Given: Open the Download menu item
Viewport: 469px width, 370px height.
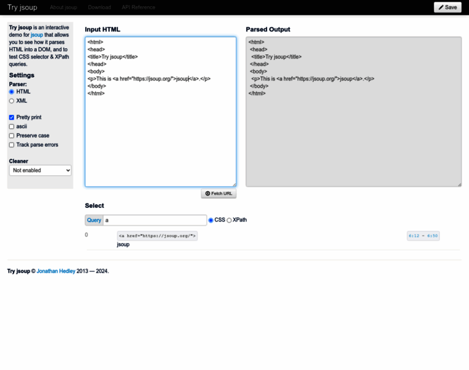Looking at the screenshot, I should [99, 7].
